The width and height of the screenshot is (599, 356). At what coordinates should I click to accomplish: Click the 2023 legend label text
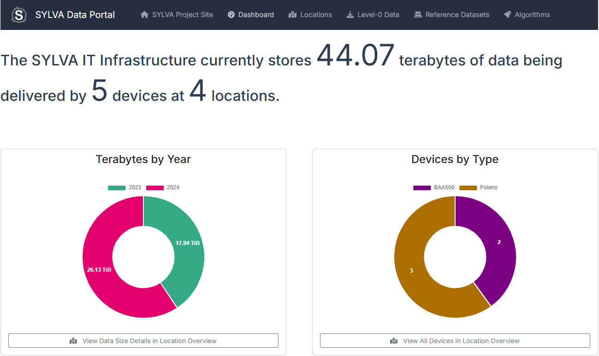[135, 187]
